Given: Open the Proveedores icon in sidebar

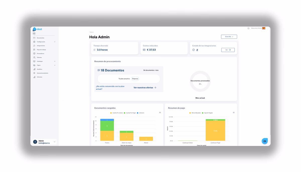Looking at the screenshot, I should (34, 53).
